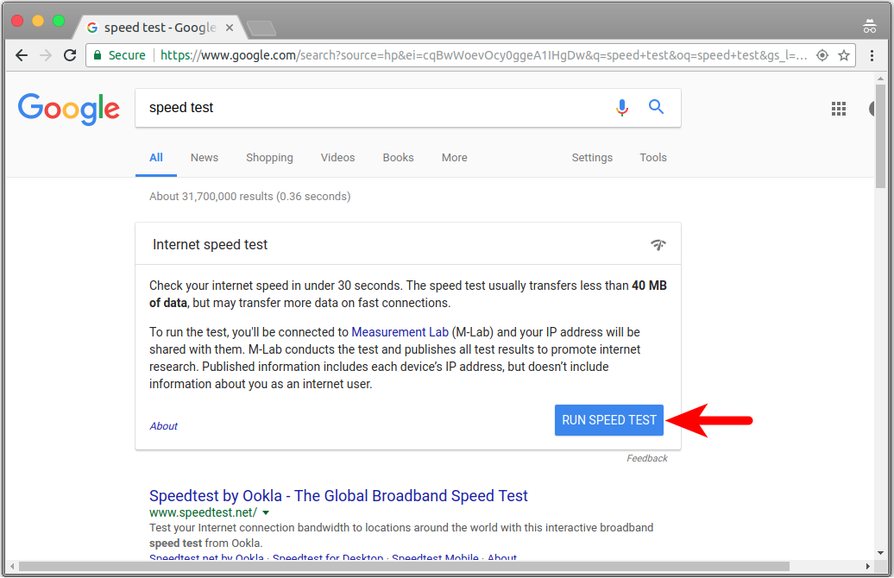Open the Tools search options
This screenshot has height=578, width=894.
(652, 158)
